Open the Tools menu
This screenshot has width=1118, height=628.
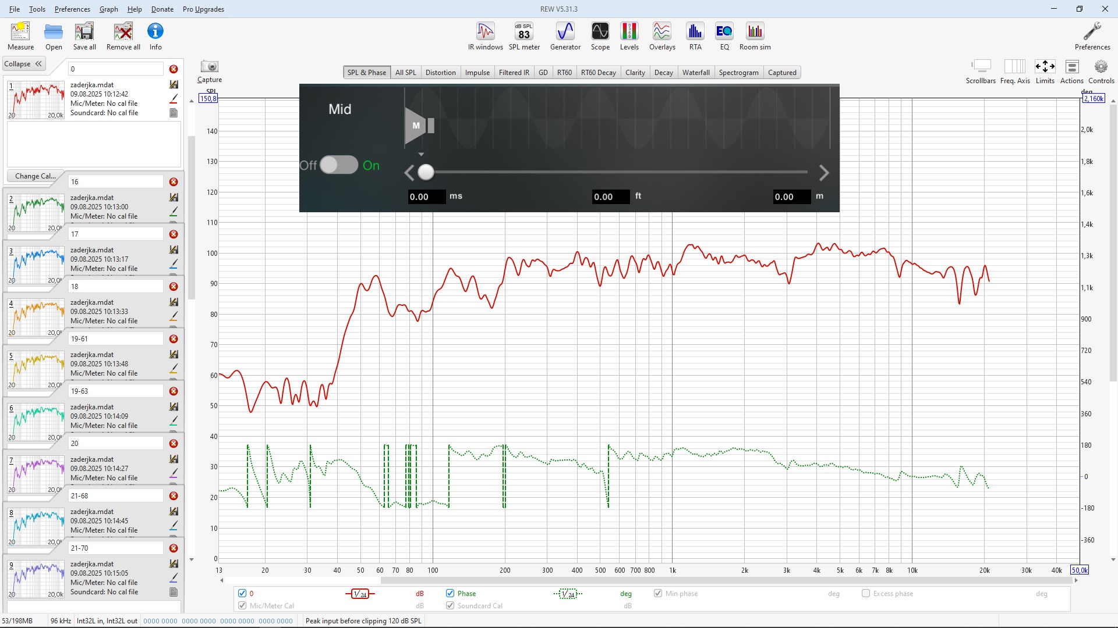(37, 9)
